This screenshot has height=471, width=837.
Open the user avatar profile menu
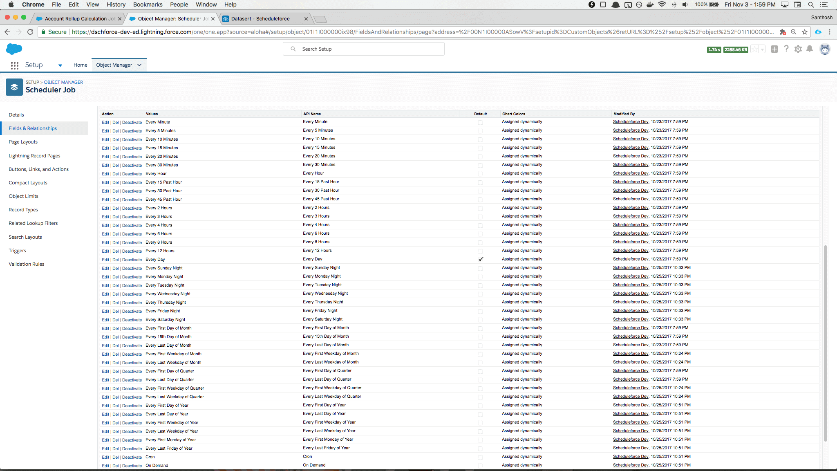coord(825,49)
